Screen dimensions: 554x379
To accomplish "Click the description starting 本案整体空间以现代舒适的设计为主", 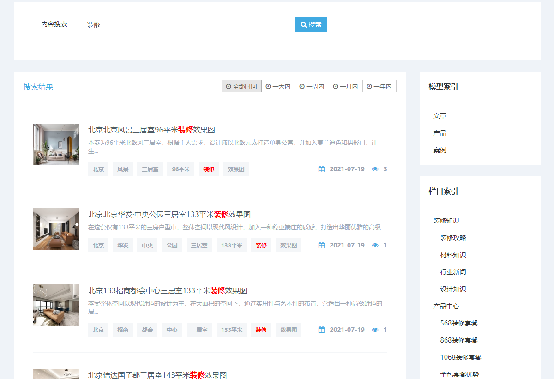I will [x=235, y=307].
